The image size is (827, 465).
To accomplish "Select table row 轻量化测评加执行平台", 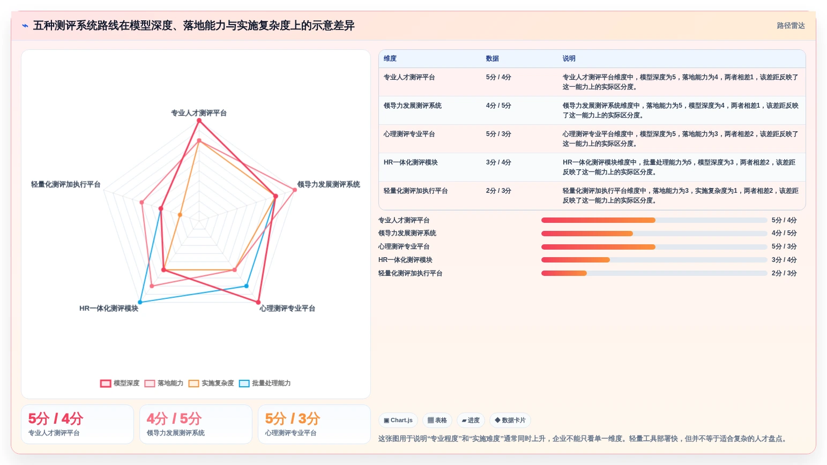I will (592, 196).
